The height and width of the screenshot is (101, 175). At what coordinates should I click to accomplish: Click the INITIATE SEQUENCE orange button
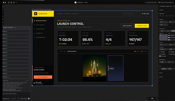coord(43,77)
